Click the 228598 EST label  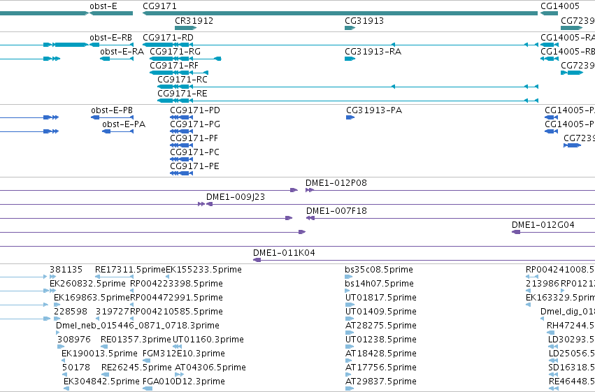coord(71,312)
